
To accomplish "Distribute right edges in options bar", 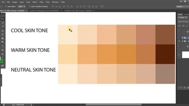I will click(x=96, y=6).
